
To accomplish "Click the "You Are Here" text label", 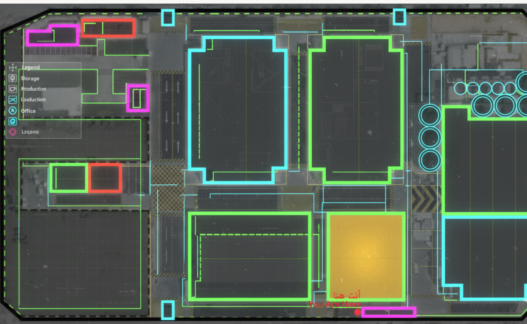I will (334, 304).
